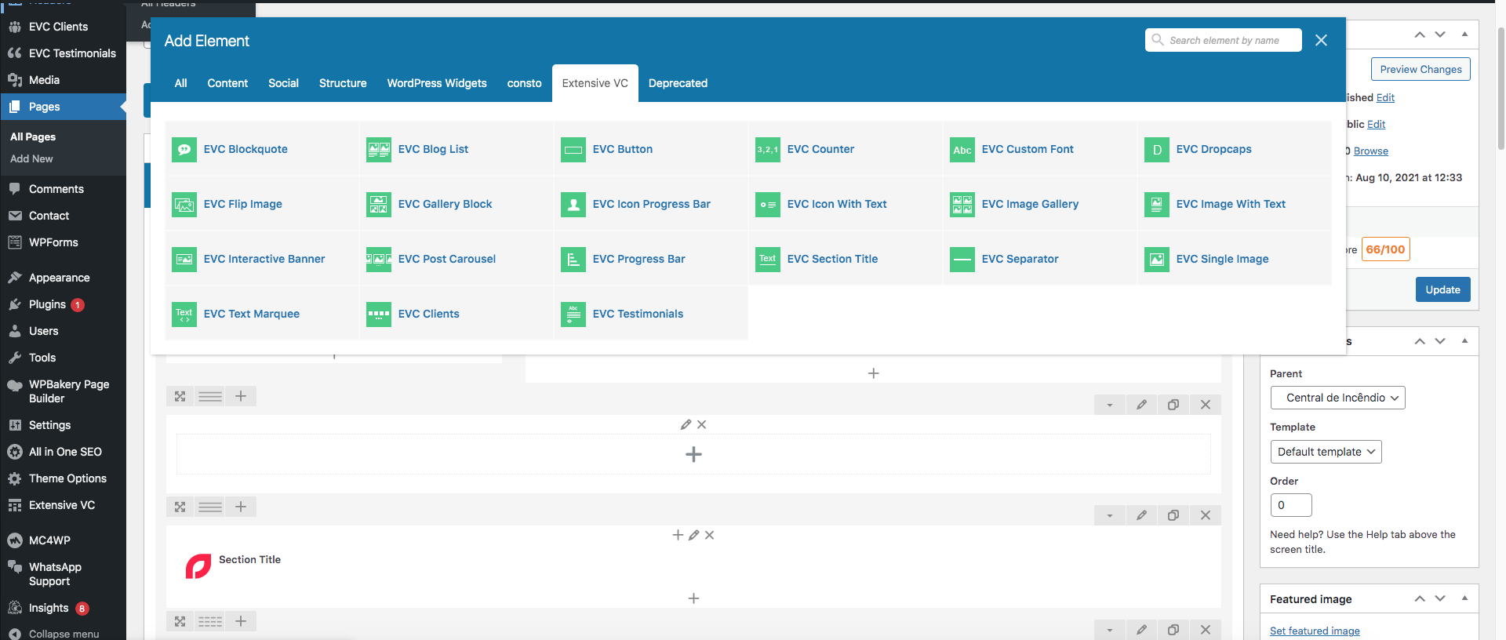Viewport: 1506px width, 640px height.
Task: Insert the EVC Dropcaps element
Action: click(1235, 149)
